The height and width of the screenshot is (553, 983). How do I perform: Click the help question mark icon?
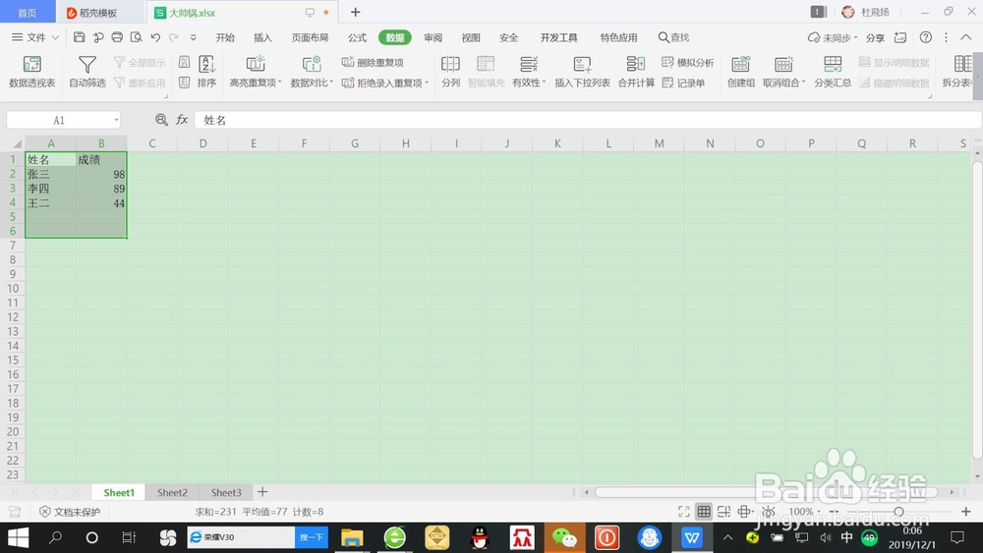point(925,37)
